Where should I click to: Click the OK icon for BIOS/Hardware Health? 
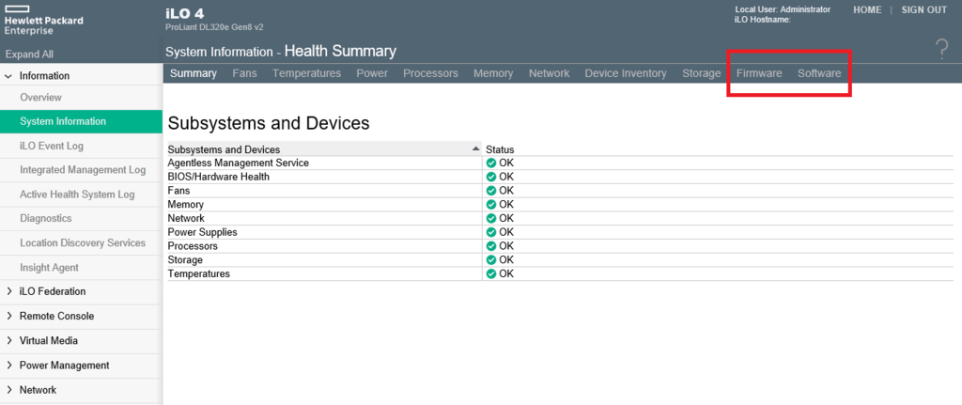pos(490,177)
